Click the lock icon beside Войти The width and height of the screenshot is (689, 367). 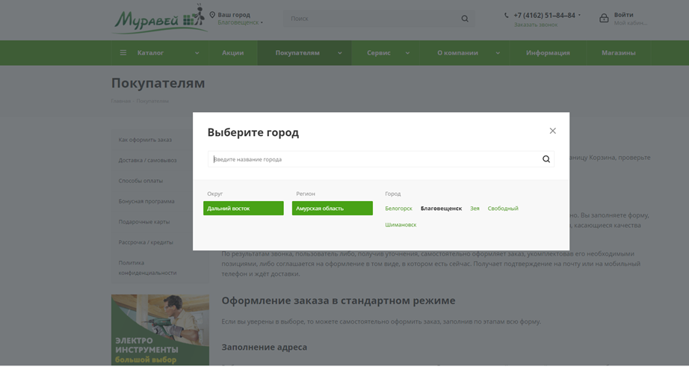coord(604,18)
